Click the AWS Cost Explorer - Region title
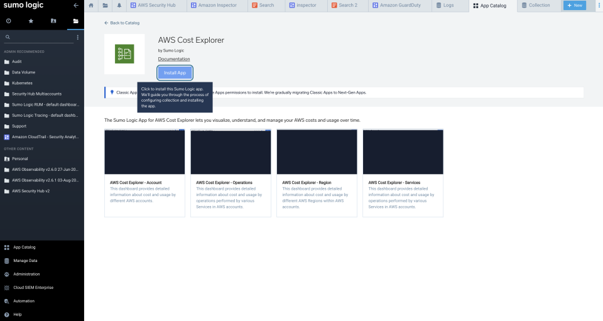This screenshot has width=603, height=321. [x=307, y=183]
